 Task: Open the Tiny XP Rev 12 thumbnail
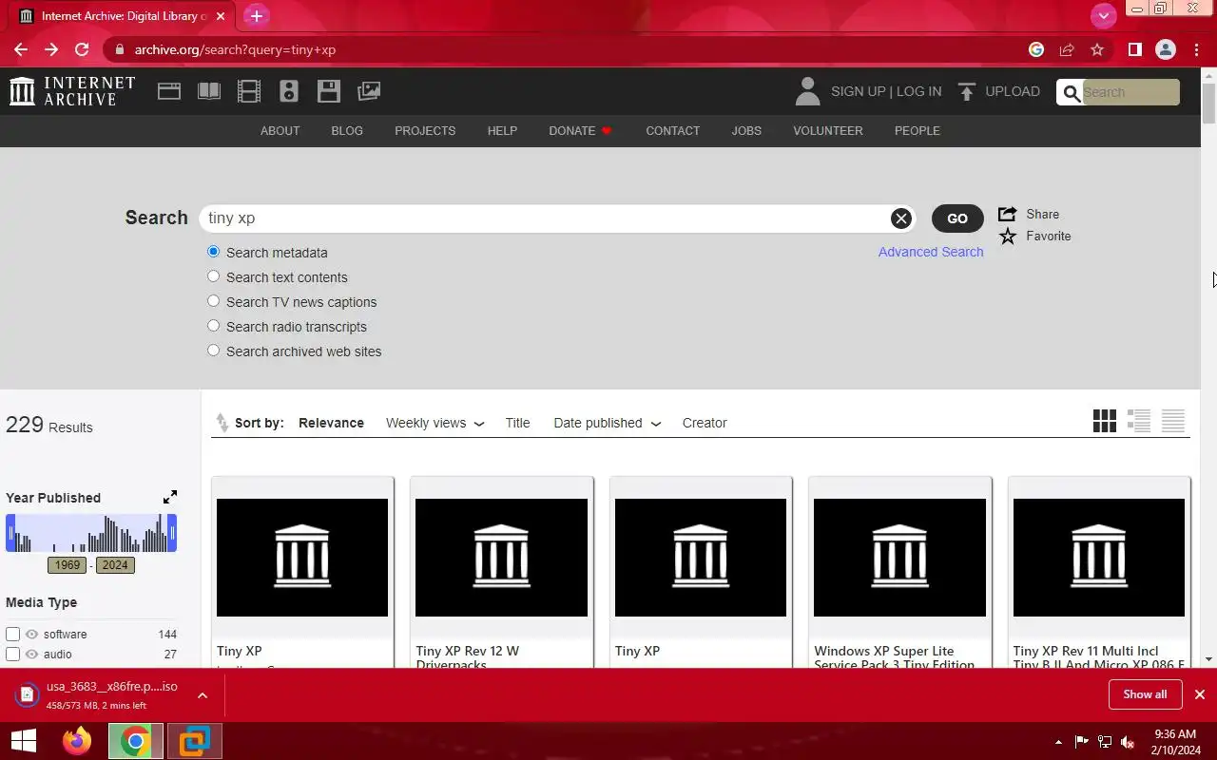click(501, 558)
